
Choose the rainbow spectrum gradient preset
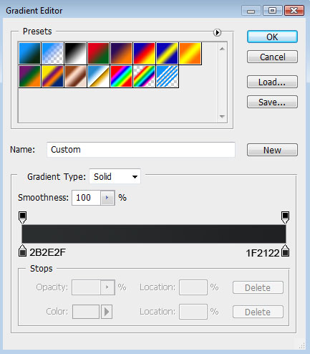click(121, 77)
